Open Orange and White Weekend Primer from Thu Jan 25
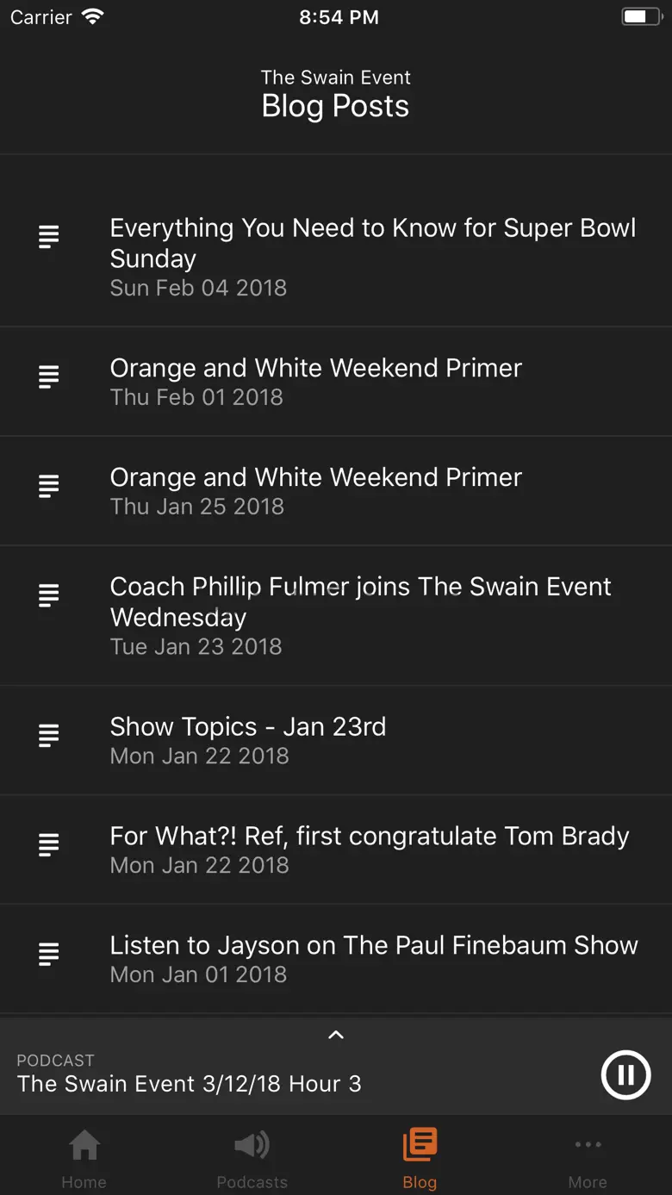This screenshot has height=1195, width=672. point(336,491)
